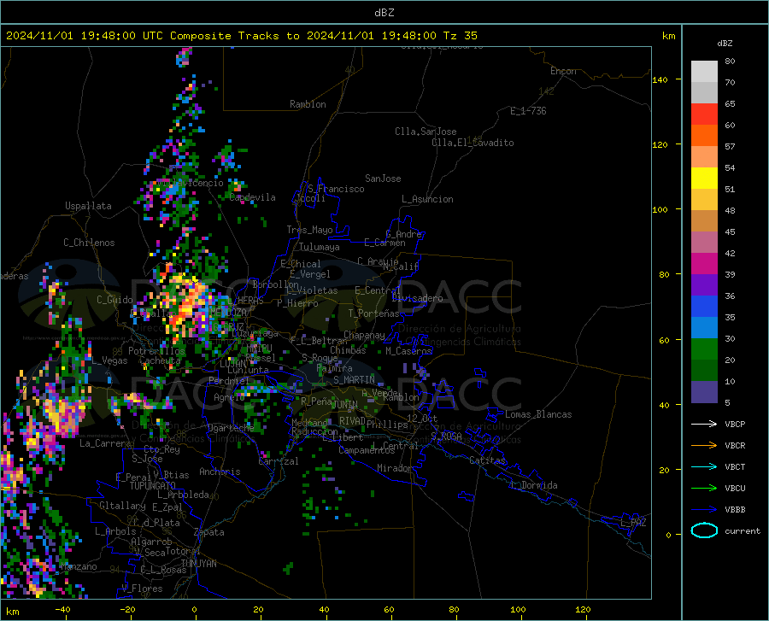This screenshot has height=621, width=769.
Task: Click the S_Francisco map label
Action: pyautogui.click(x=336, y=189)
